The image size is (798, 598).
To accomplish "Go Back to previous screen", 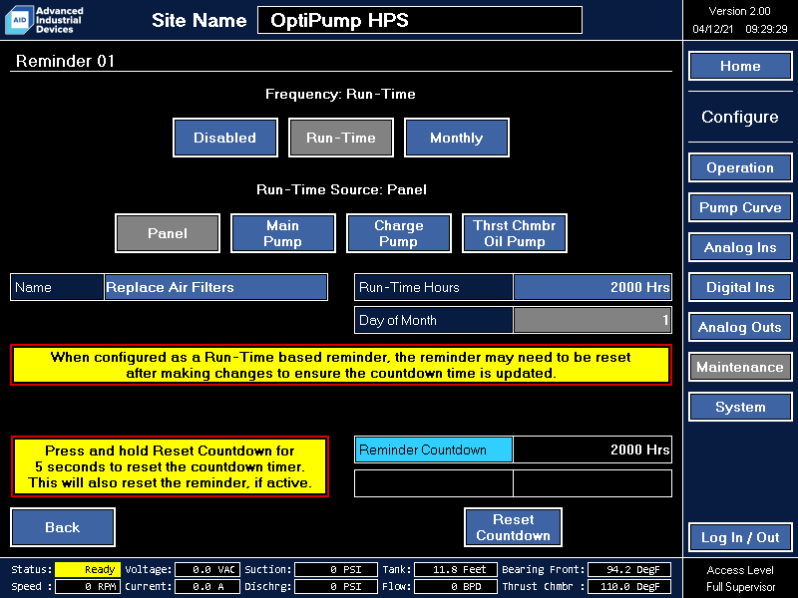I will pyautogui.click(x=63, y=527).
